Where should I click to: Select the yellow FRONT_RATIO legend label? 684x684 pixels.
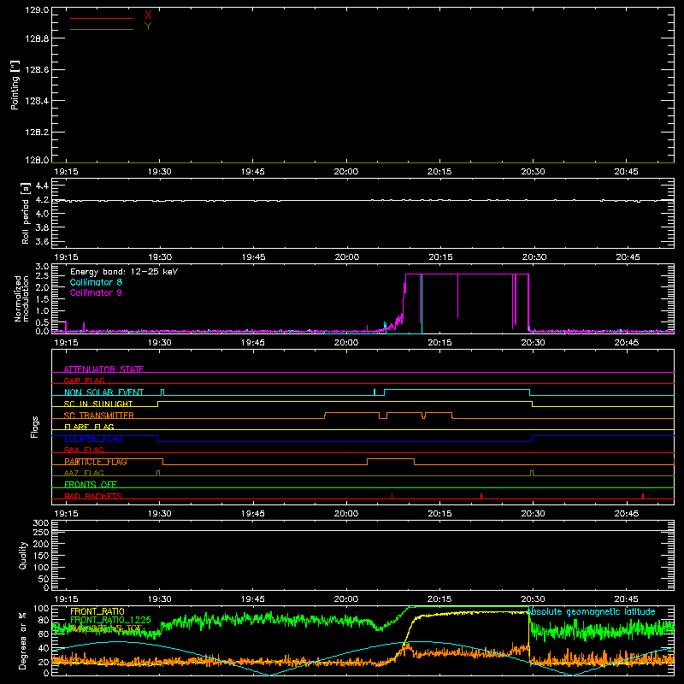click(97, 611)
